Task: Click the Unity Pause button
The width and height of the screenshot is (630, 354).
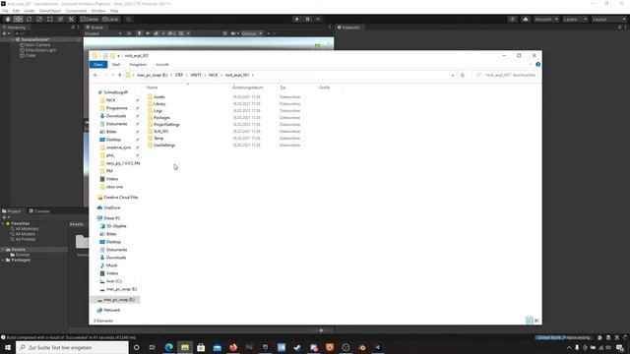Action: (308, 20)
